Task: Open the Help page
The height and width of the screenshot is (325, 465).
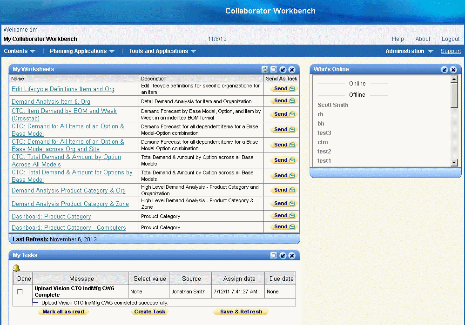Action: tap(398, 39)
